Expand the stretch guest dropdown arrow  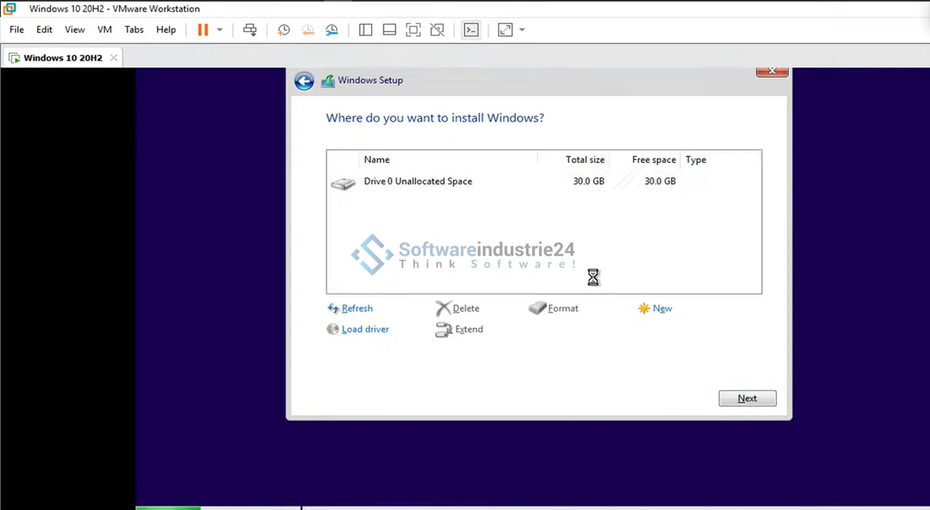pyautogui.click(x=522, y=30)
